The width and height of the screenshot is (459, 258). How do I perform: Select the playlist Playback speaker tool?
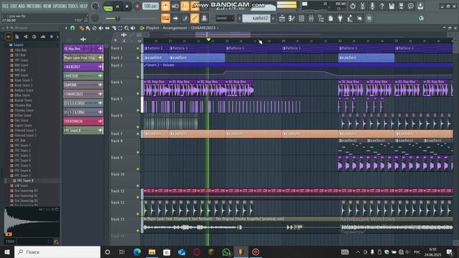click(133, 28)
